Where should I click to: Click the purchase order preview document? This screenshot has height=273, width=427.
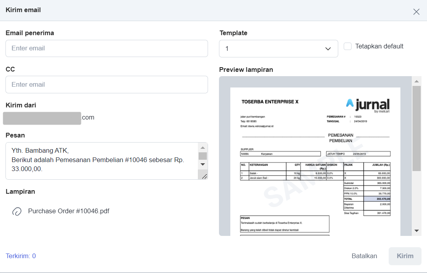click(x=315, y=164)
